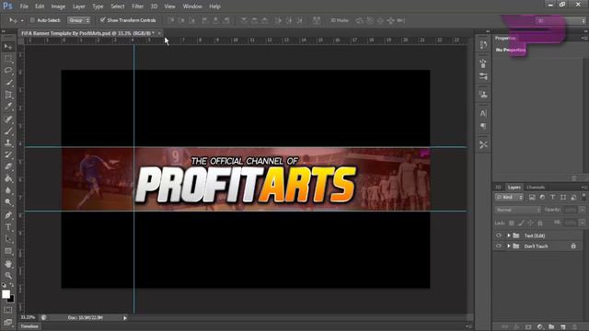This screenshot has height=331, width=589.
Task: Click Add layer mask icon
Action: pyautogui.click(x=528, y=327)
